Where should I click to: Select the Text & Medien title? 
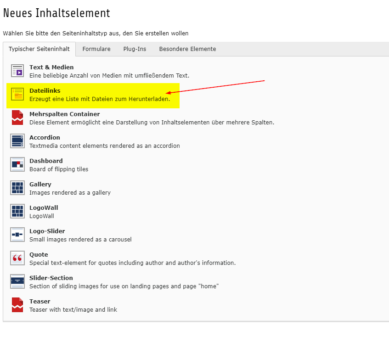coord(51,67)
